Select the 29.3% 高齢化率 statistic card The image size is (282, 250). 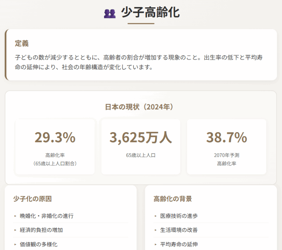coord(55,146)
